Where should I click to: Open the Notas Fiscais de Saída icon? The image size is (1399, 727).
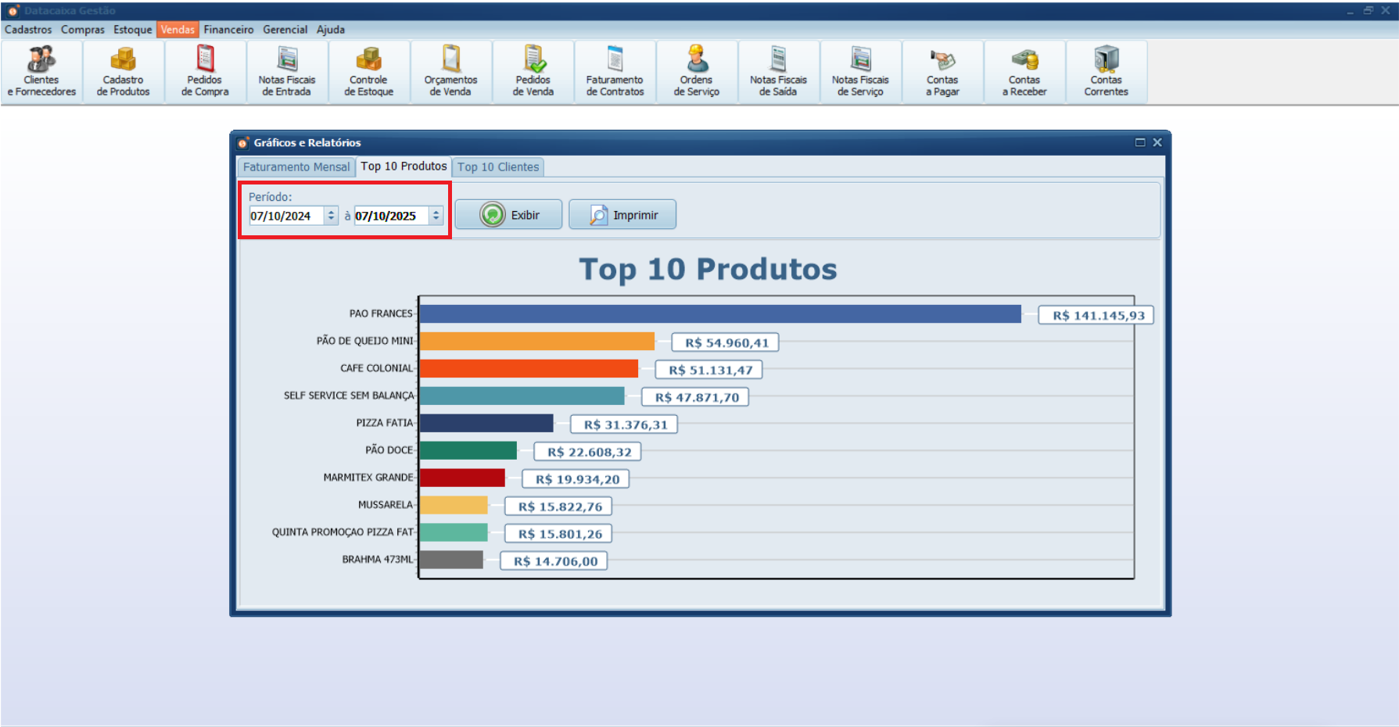click(778, 71)
